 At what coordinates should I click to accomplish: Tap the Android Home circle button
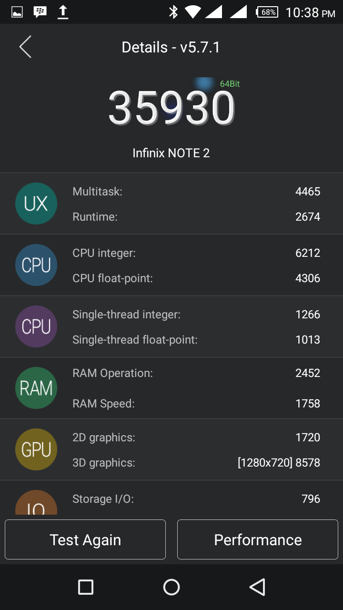point(171,587)
